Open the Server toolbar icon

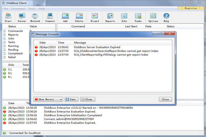(22, 17)
